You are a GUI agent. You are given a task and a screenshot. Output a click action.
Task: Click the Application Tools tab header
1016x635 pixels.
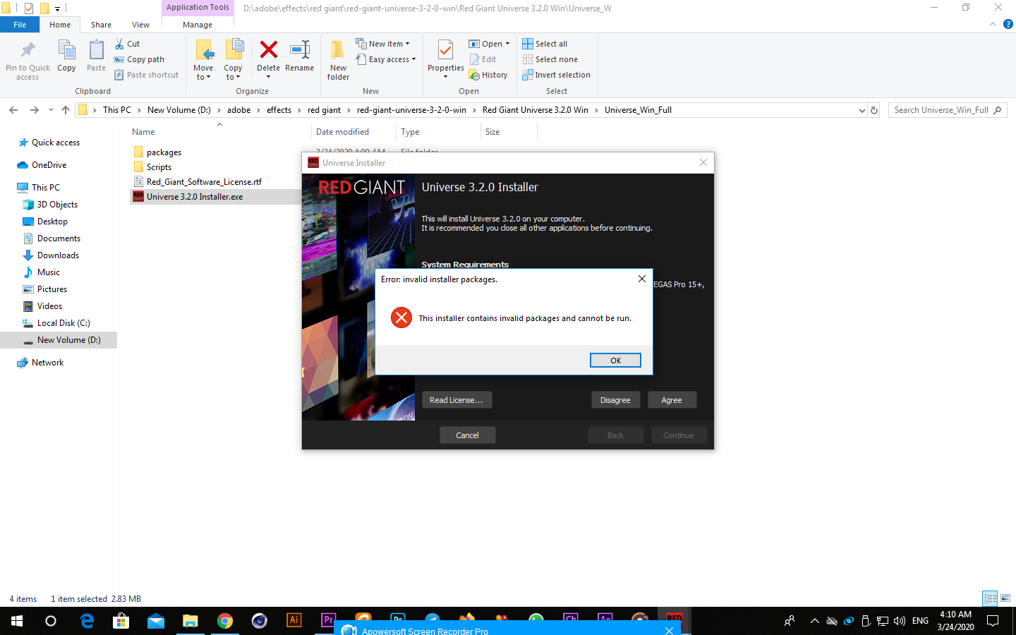(198, 7)
